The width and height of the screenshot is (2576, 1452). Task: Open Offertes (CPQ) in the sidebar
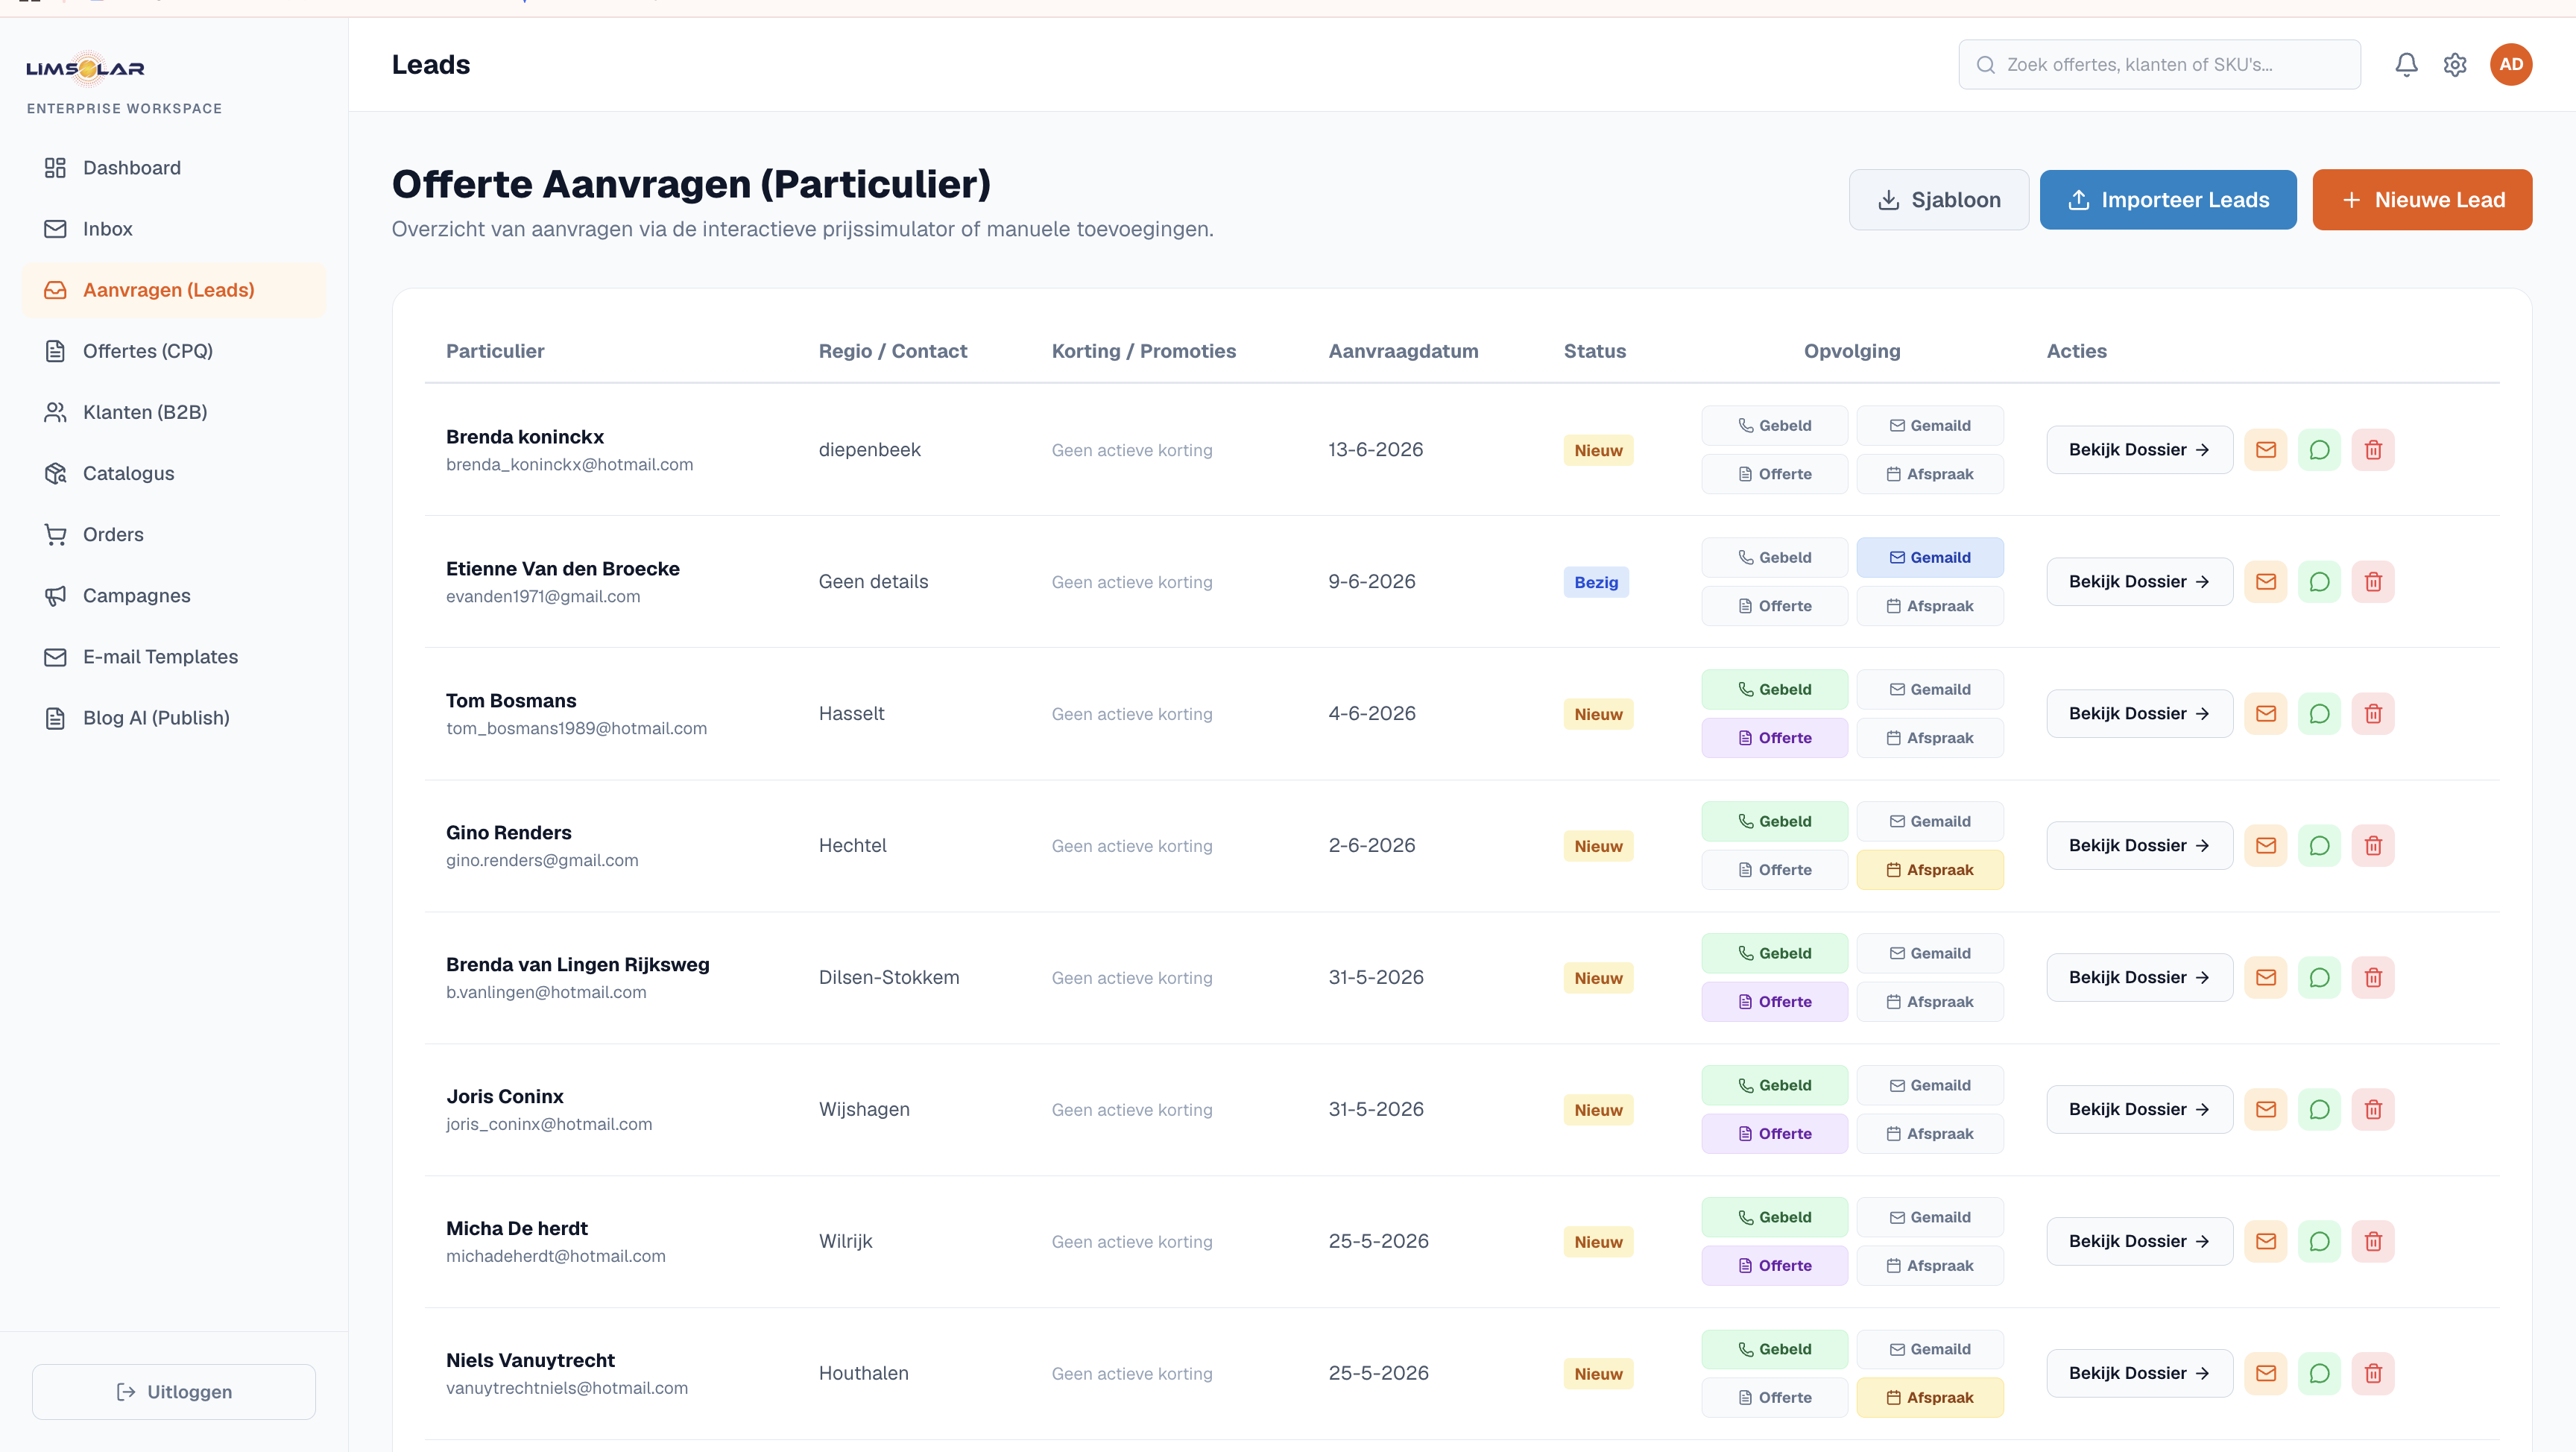pos(174,351)
